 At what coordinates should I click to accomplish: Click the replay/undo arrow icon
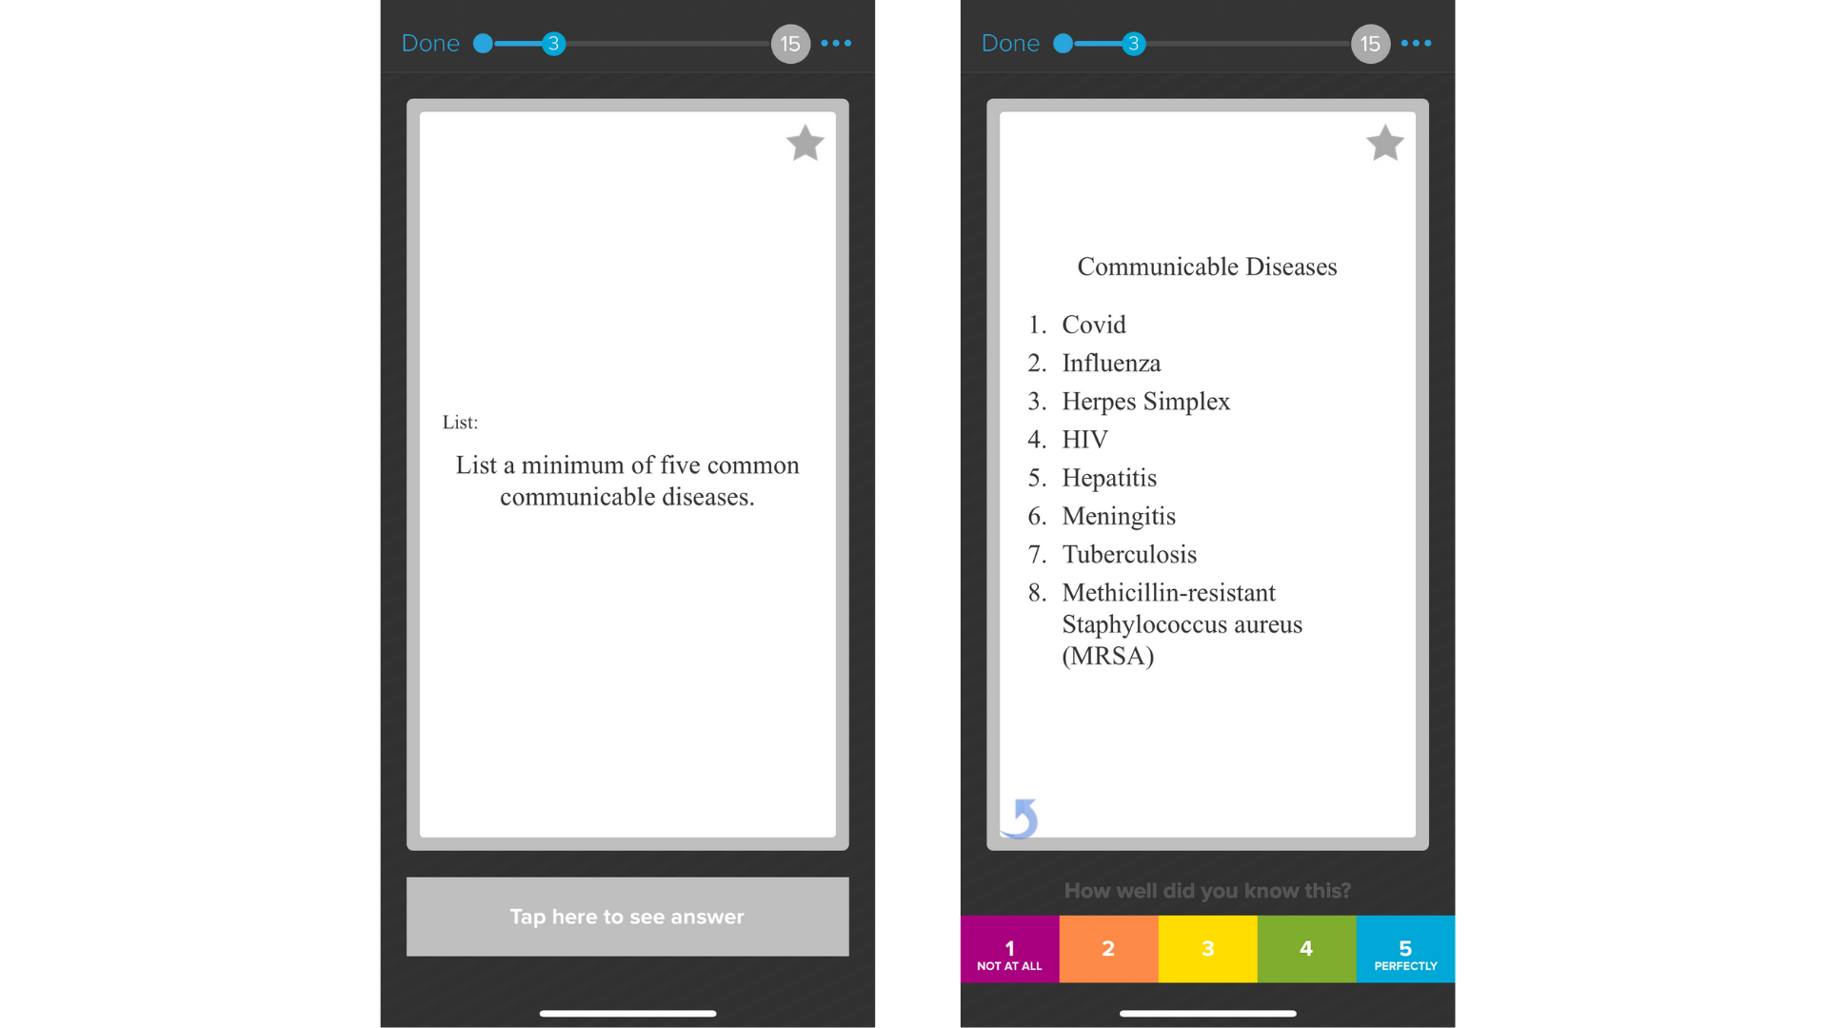tap(1022, 815)
